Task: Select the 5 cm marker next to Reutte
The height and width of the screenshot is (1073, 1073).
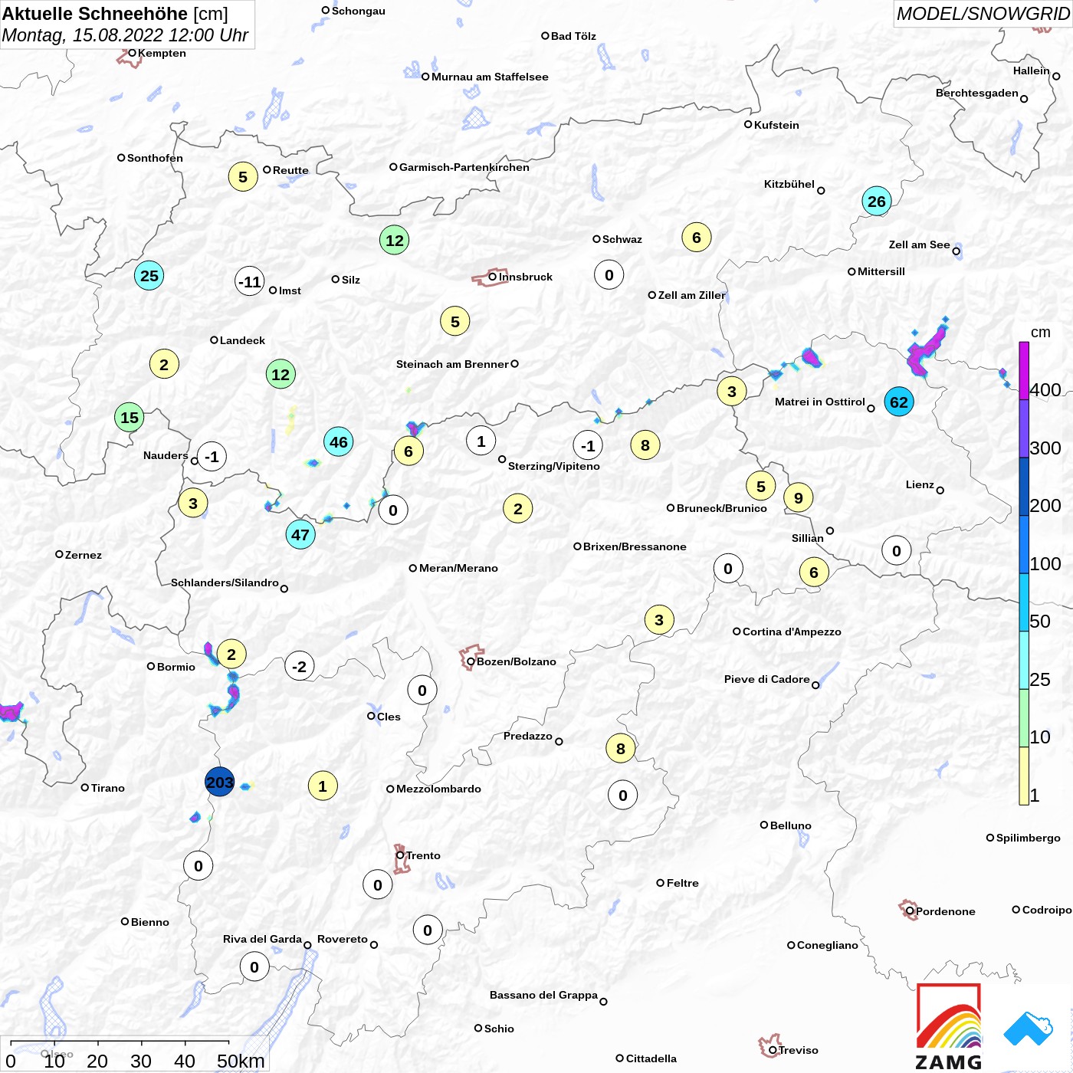Action: (x=243, y=177)
